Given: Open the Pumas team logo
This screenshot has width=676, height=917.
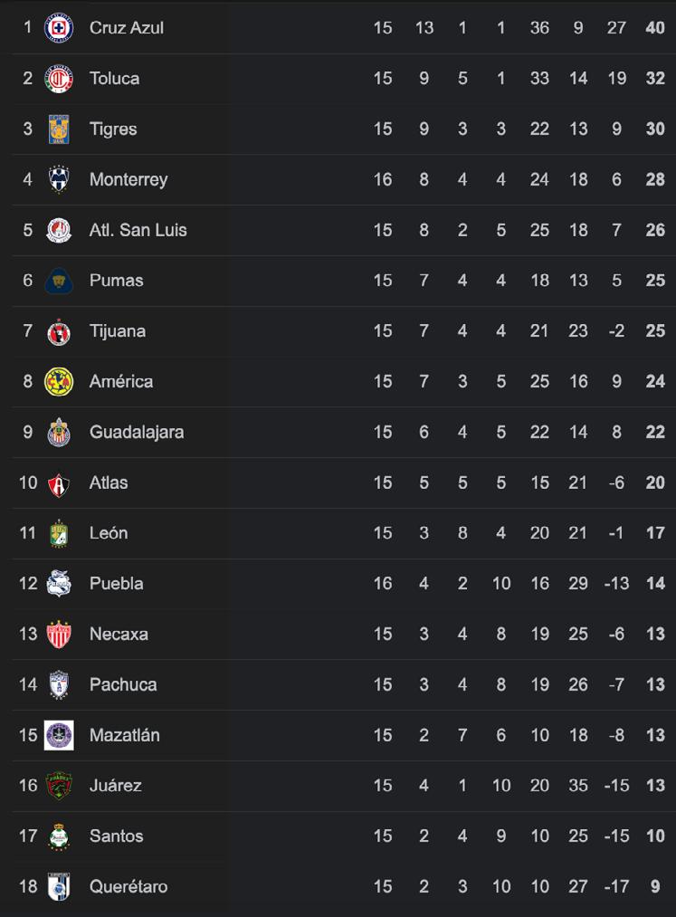Looking at the screenshot, I should [x=59, y=281].
